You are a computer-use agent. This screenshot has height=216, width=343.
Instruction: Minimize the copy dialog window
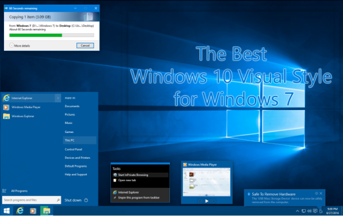point(75,8)
